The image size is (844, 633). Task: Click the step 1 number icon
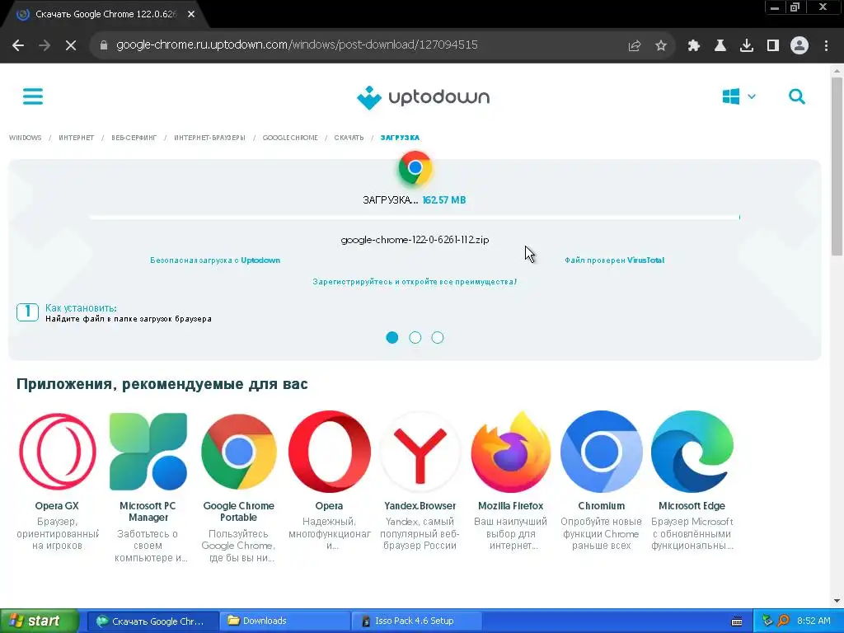(x=27, y=312)
